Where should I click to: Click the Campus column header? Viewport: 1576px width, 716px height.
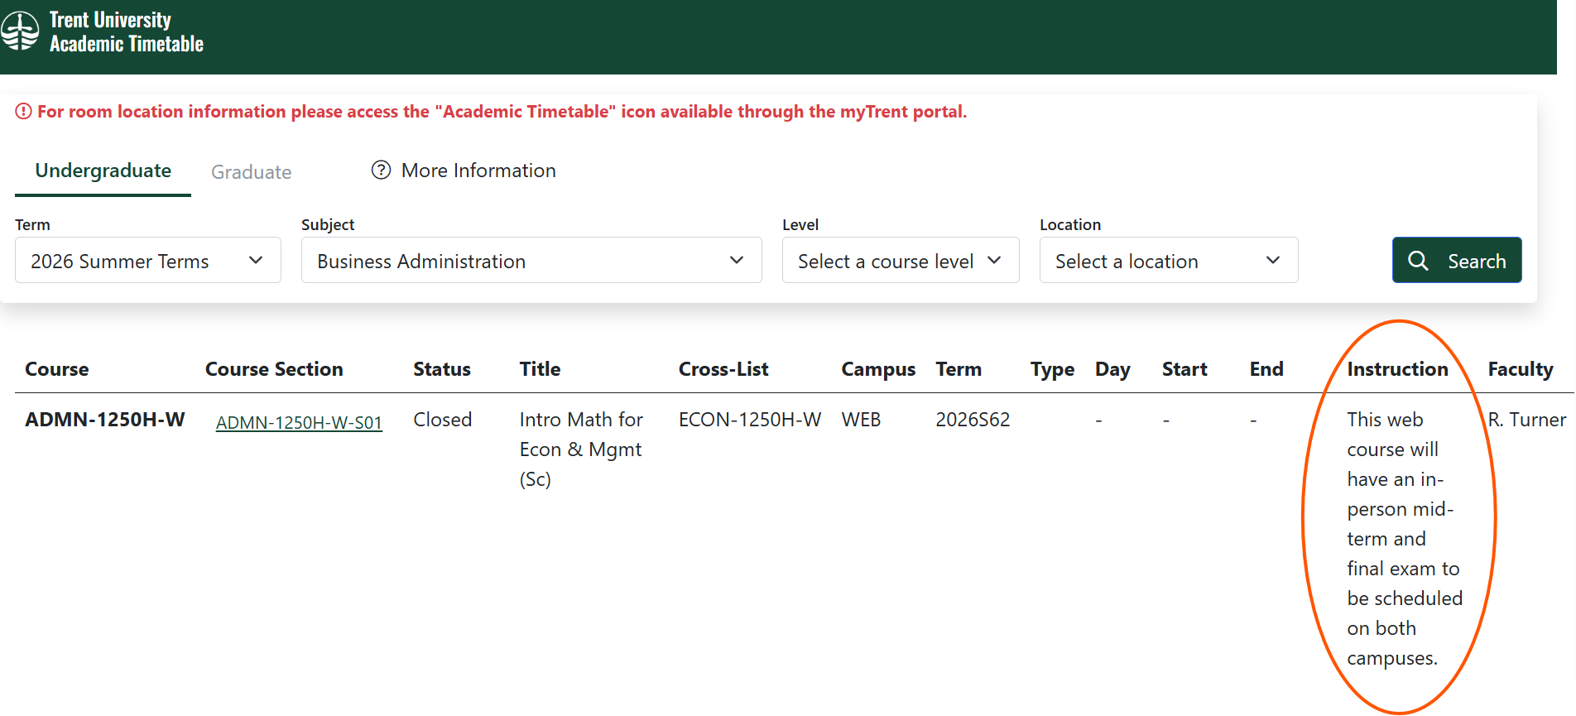pyautogui.click(x=878, y=369)
